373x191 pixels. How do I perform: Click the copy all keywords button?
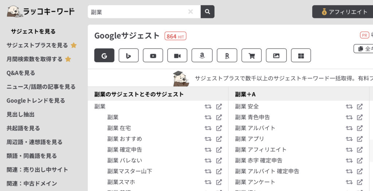point(364,49)
